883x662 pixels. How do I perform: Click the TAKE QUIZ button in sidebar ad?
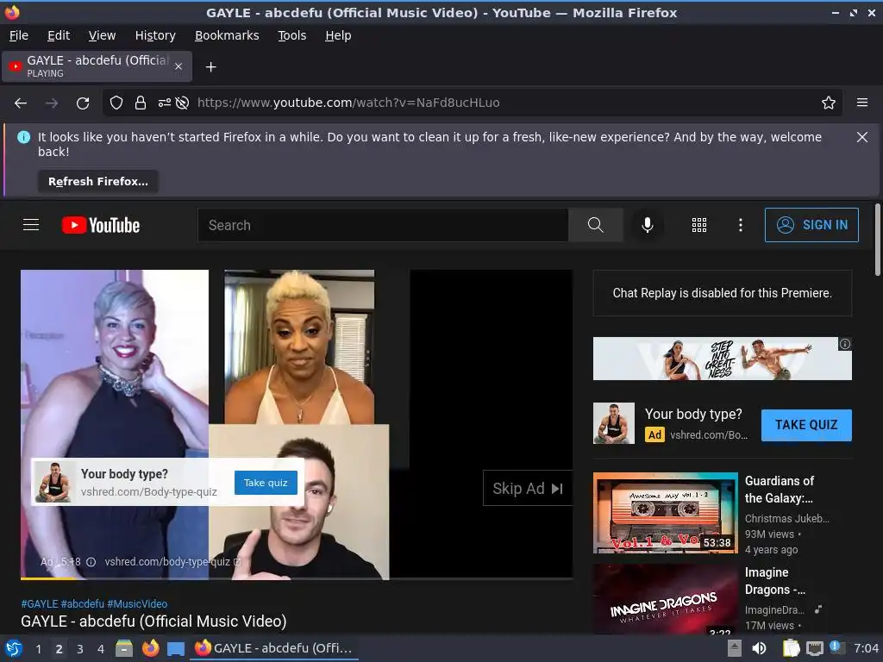pos(806,425)
